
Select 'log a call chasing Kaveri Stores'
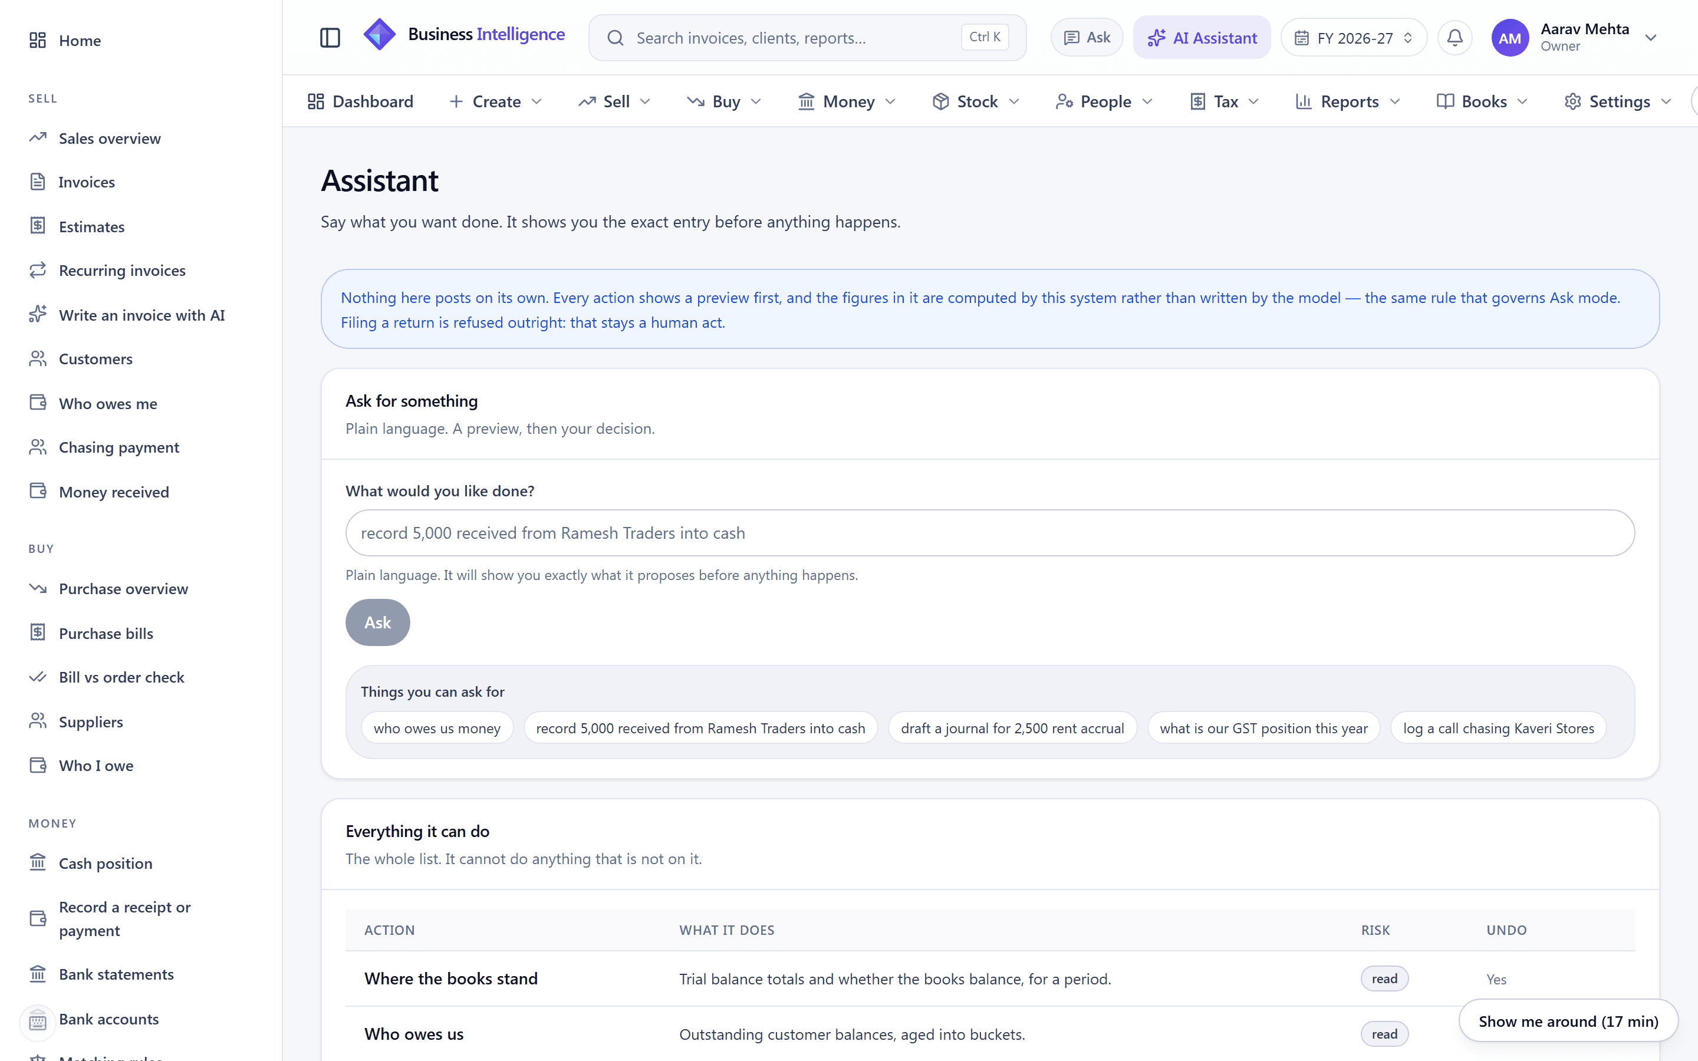[1499, 729]
